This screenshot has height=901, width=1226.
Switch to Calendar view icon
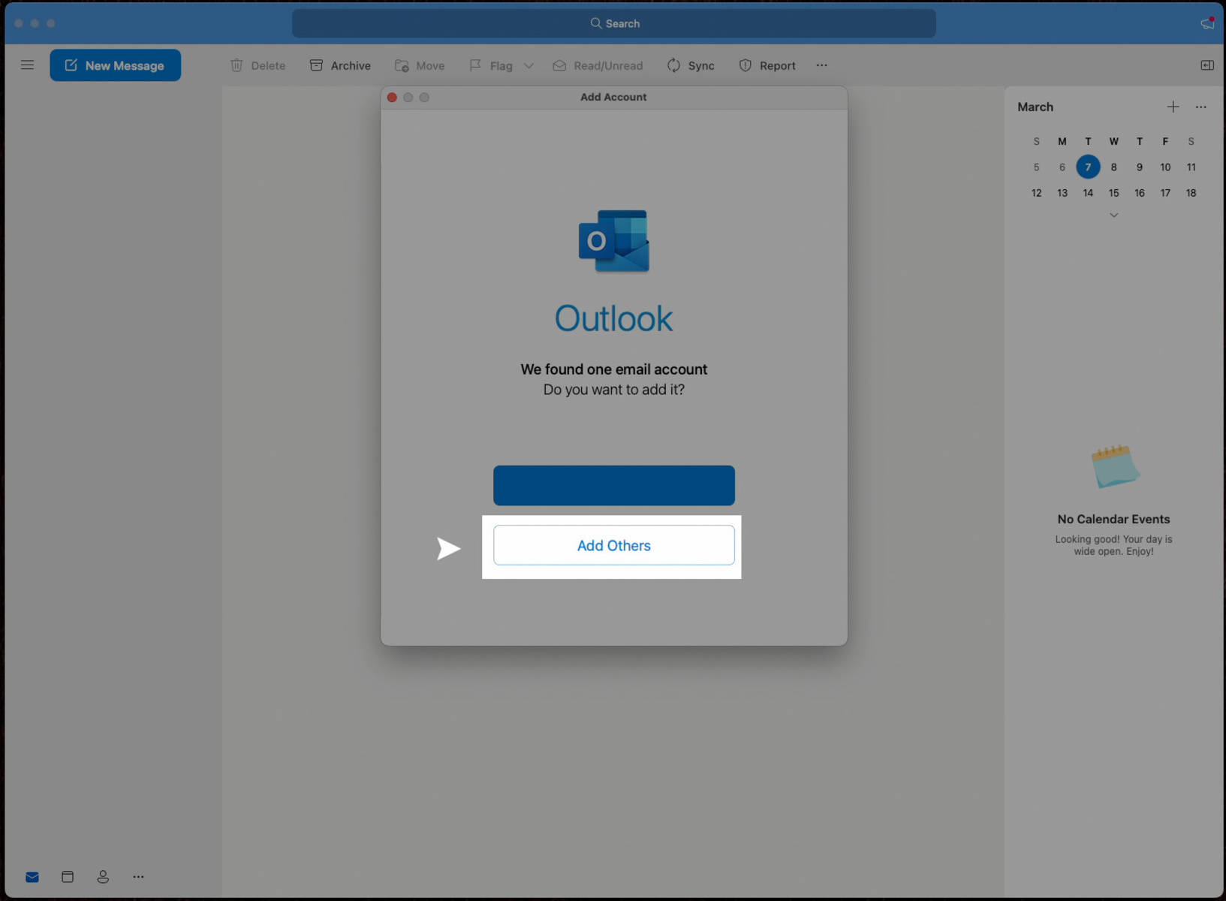point(68,877)
